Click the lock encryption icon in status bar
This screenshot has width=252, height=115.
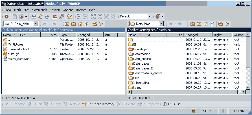[x=193, y=111]
